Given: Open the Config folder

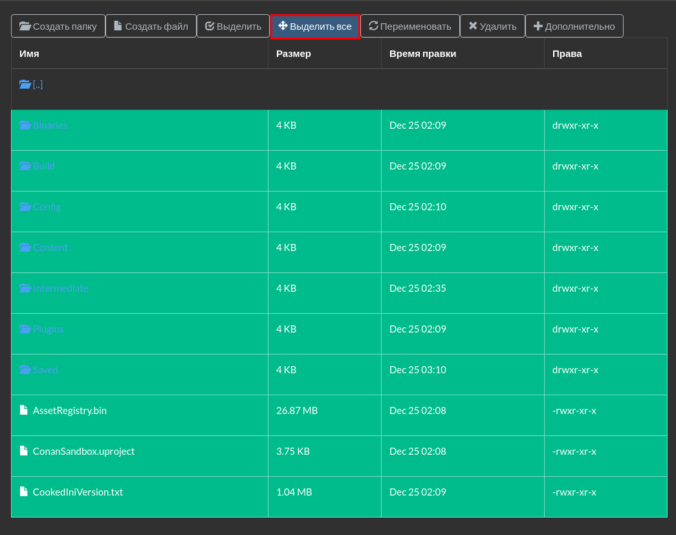Looking at the screenshot, I should (47, 207).
